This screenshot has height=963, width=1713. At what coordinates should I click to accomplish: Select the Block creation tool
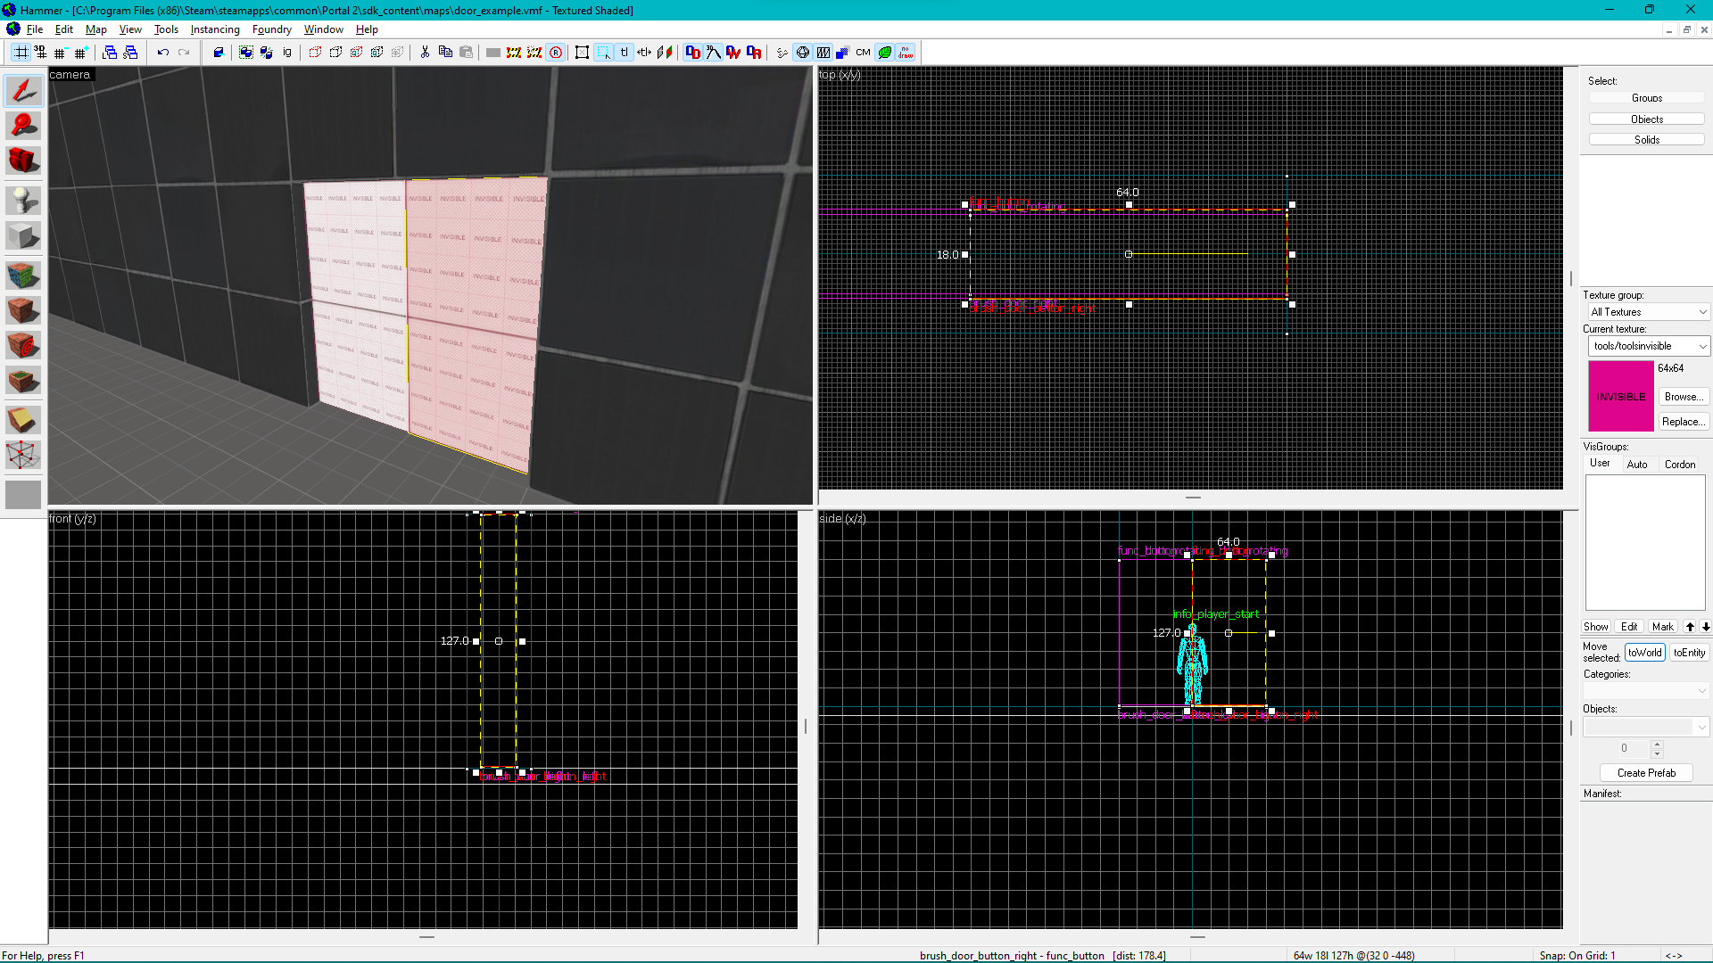pos(23,236)
